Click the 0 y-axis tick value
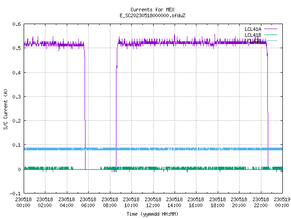 [19, 169]
